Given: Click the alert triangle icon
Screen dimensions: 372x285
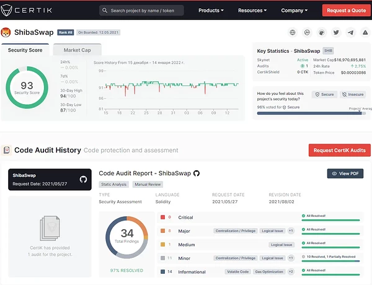Looking at the screenshot, I should click(365, 32).
